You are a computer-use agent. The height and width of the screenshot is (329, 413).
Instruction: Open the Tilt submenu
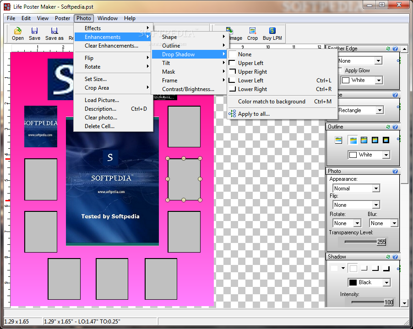tap(189, 63)
